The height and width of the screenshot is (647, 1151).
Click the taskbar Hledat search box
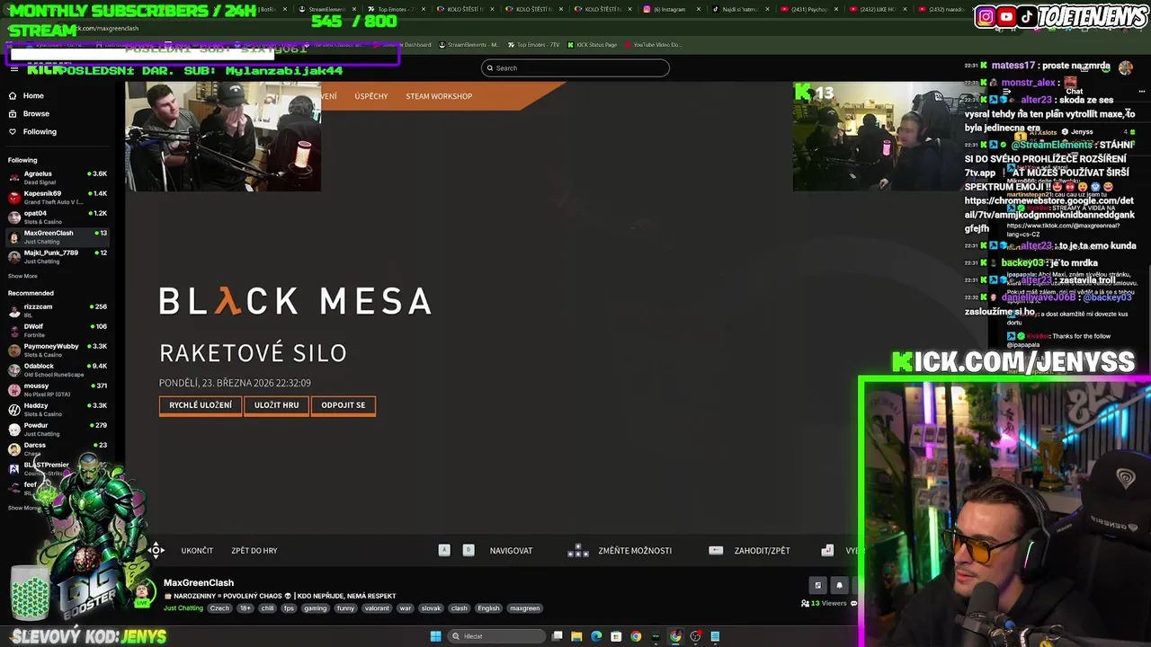point(497,636)
